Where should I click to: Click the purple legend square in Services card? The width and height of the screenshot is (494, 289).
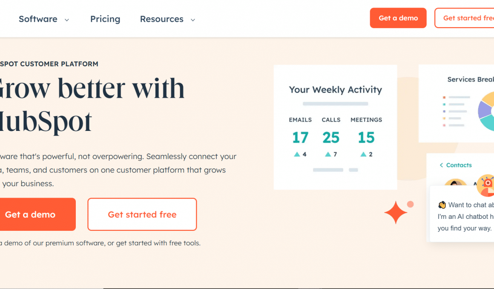pos(444,111)
